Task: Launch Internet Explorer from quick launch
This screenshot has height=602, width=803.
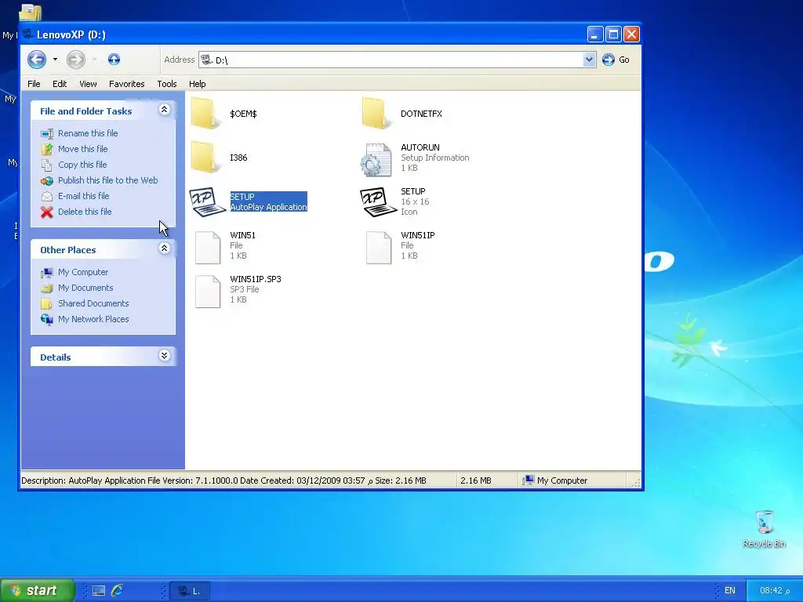Action: click(x=117, y=591)
